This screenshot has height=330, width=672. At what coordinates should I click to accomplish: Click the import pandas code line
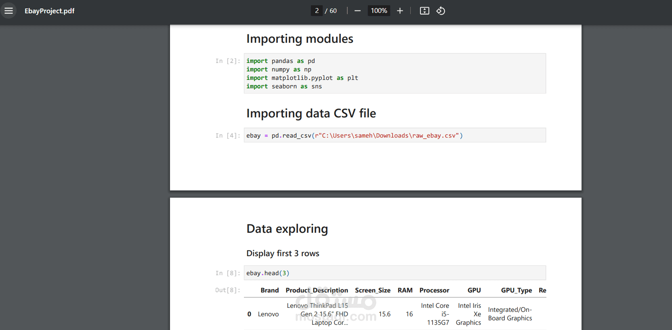(x=281, y=61)
